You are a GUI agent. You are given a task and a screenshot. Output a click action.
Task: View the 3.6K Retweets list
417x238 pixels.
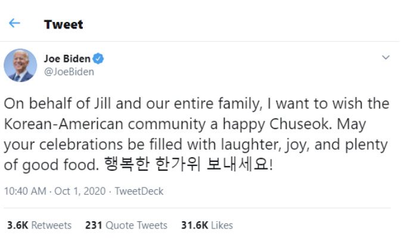coord(39,226)
